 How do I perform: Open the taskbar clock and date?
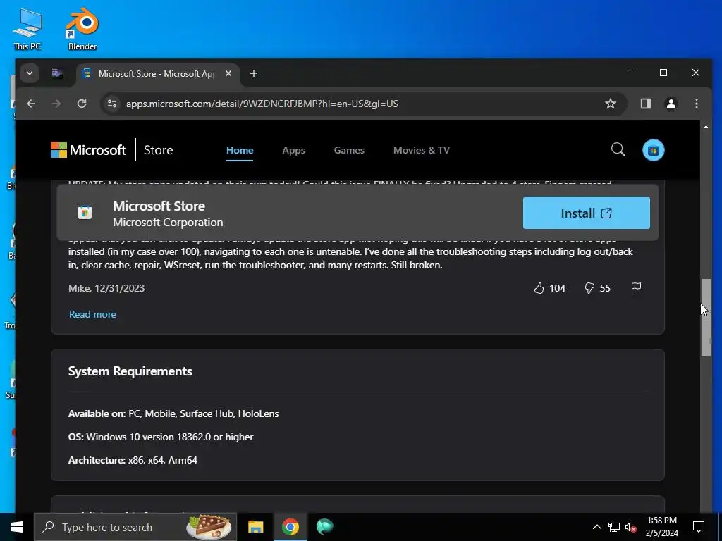[x=661, y=527]
